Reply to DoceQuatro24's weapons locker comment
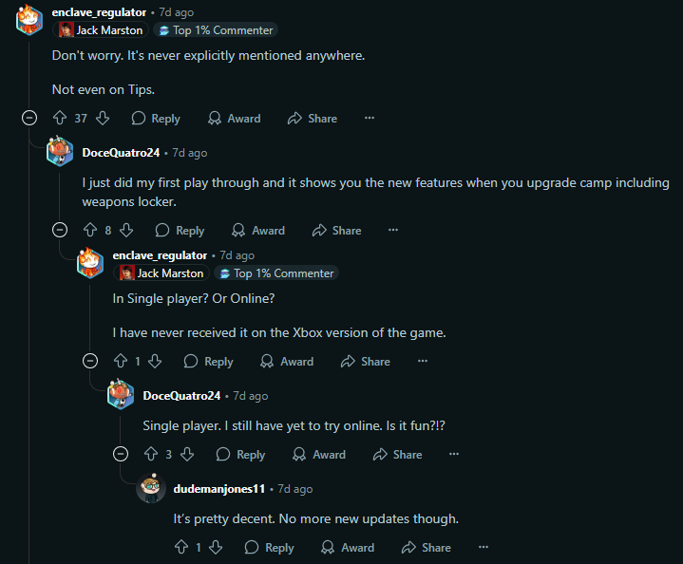 [x=180, y=231]
